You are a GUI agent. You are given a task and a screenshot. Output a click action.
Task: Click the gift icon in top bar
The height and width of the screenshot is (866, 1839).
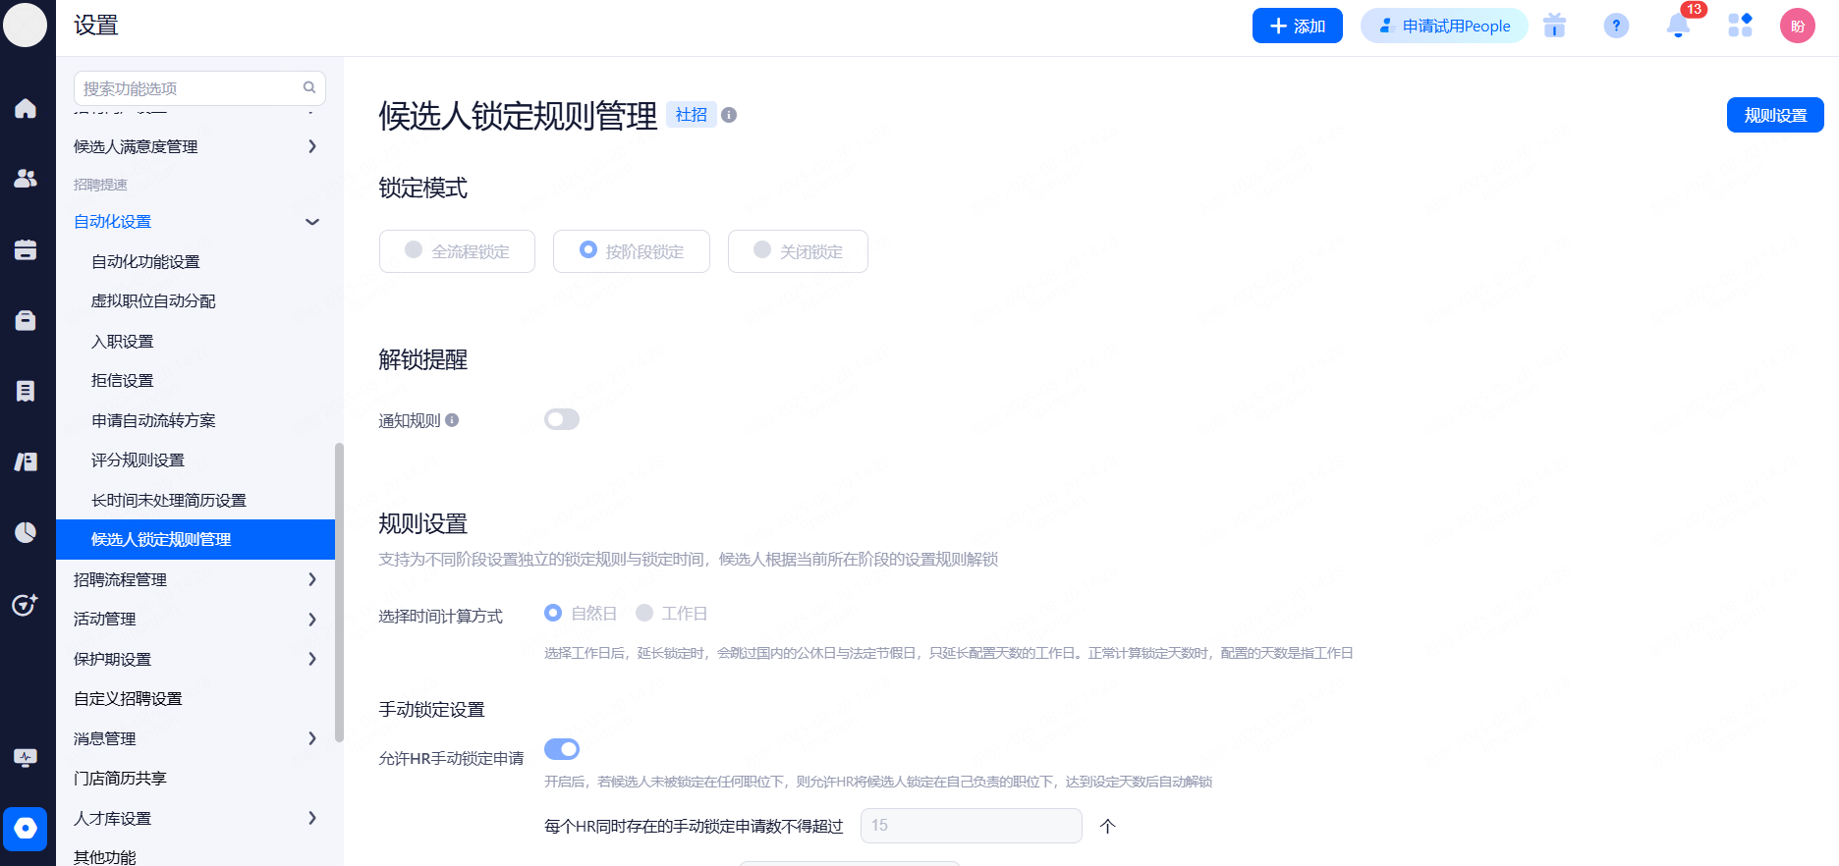coord(1554,27)
